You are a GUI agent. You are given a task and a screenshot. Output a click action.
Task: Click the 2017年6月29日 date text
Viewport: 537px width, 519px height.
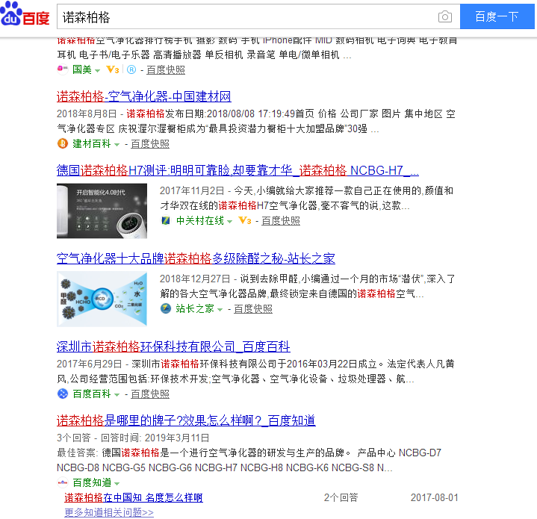coord(90,364)
